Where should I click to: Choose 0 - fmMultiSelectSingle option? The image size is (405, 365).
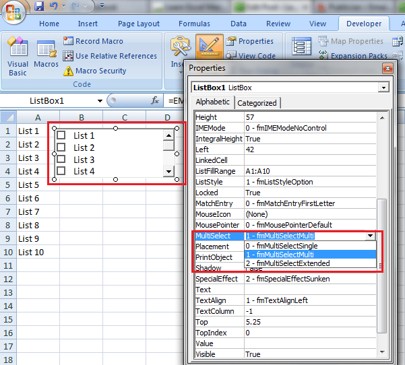(x=310, y=246)
